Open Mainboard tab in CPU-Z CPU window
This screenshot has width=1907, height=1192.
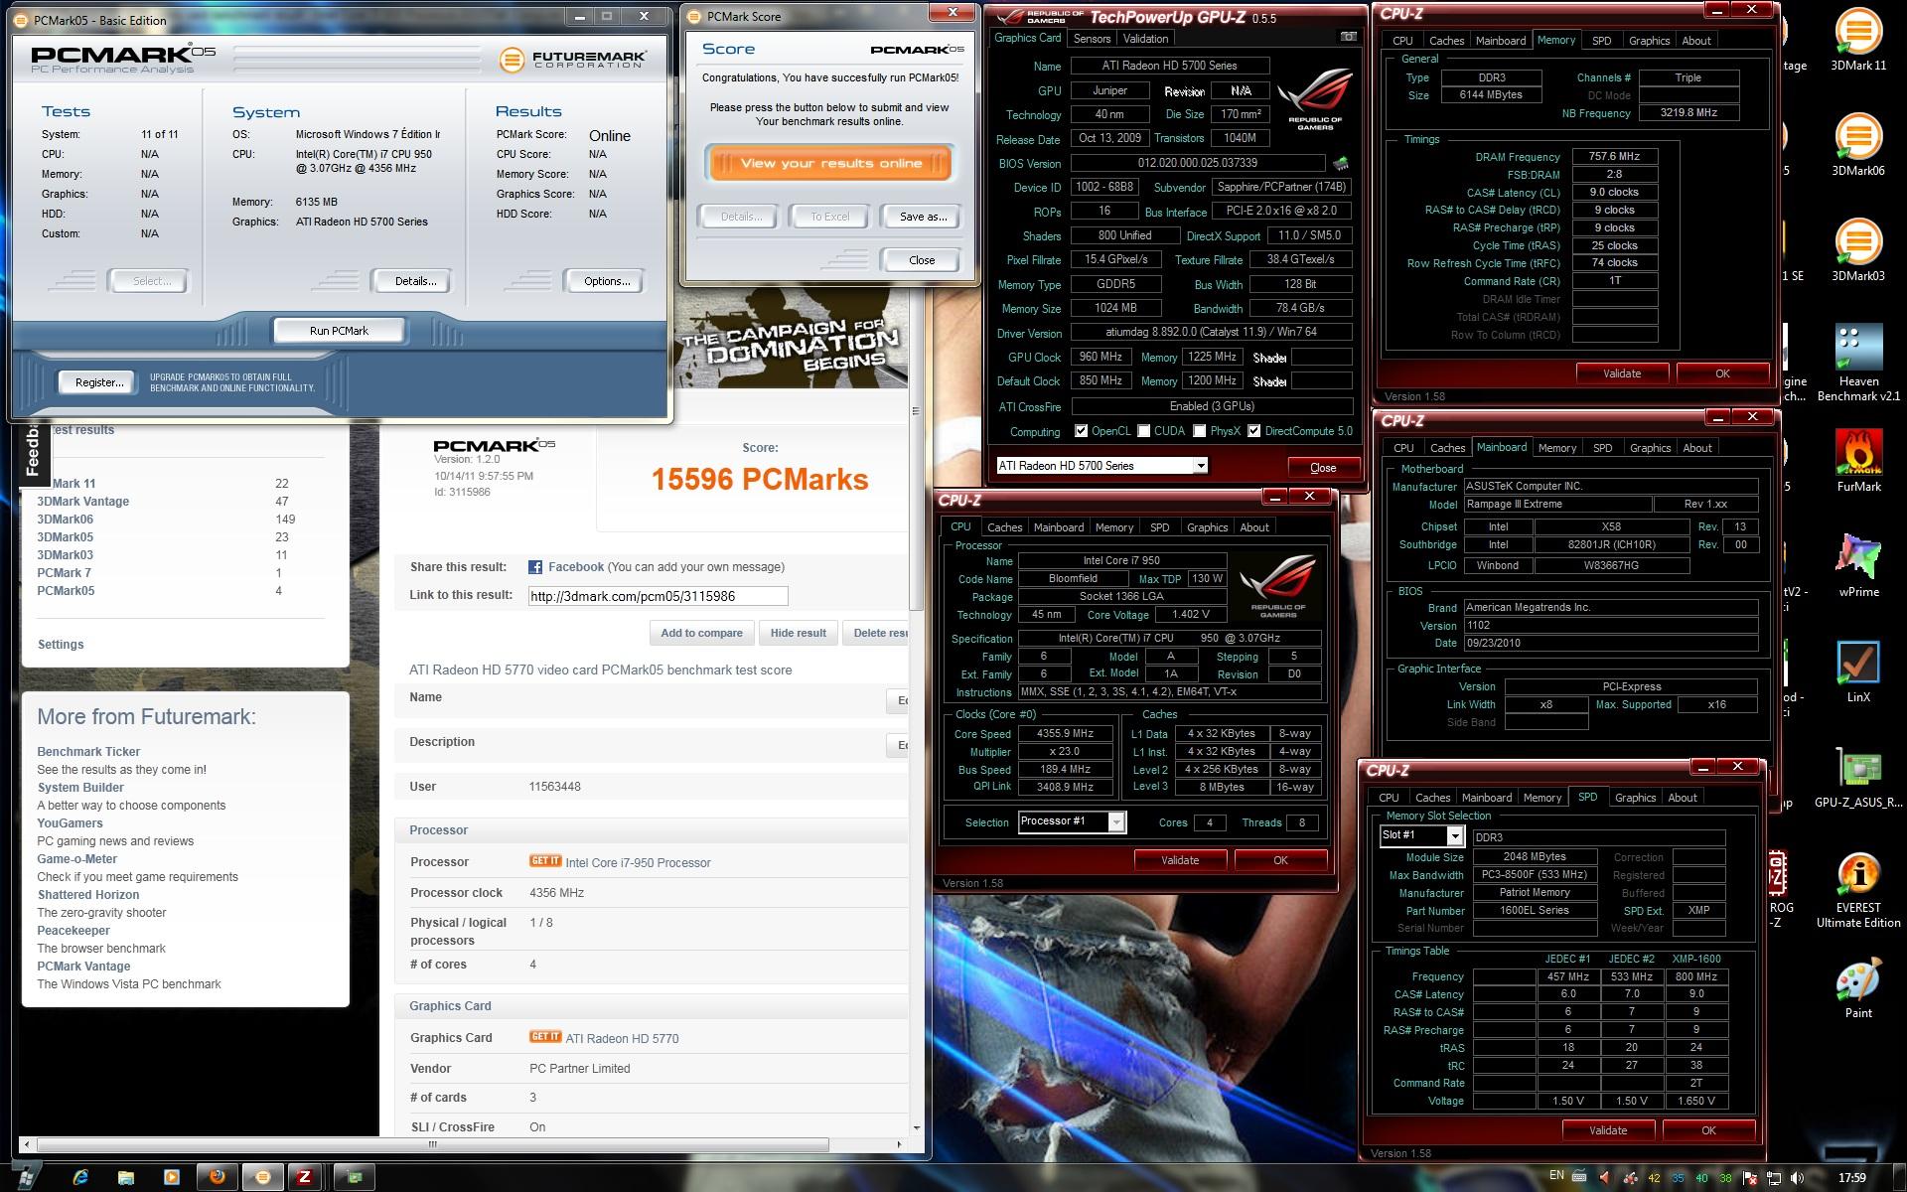click(1059, 527)
